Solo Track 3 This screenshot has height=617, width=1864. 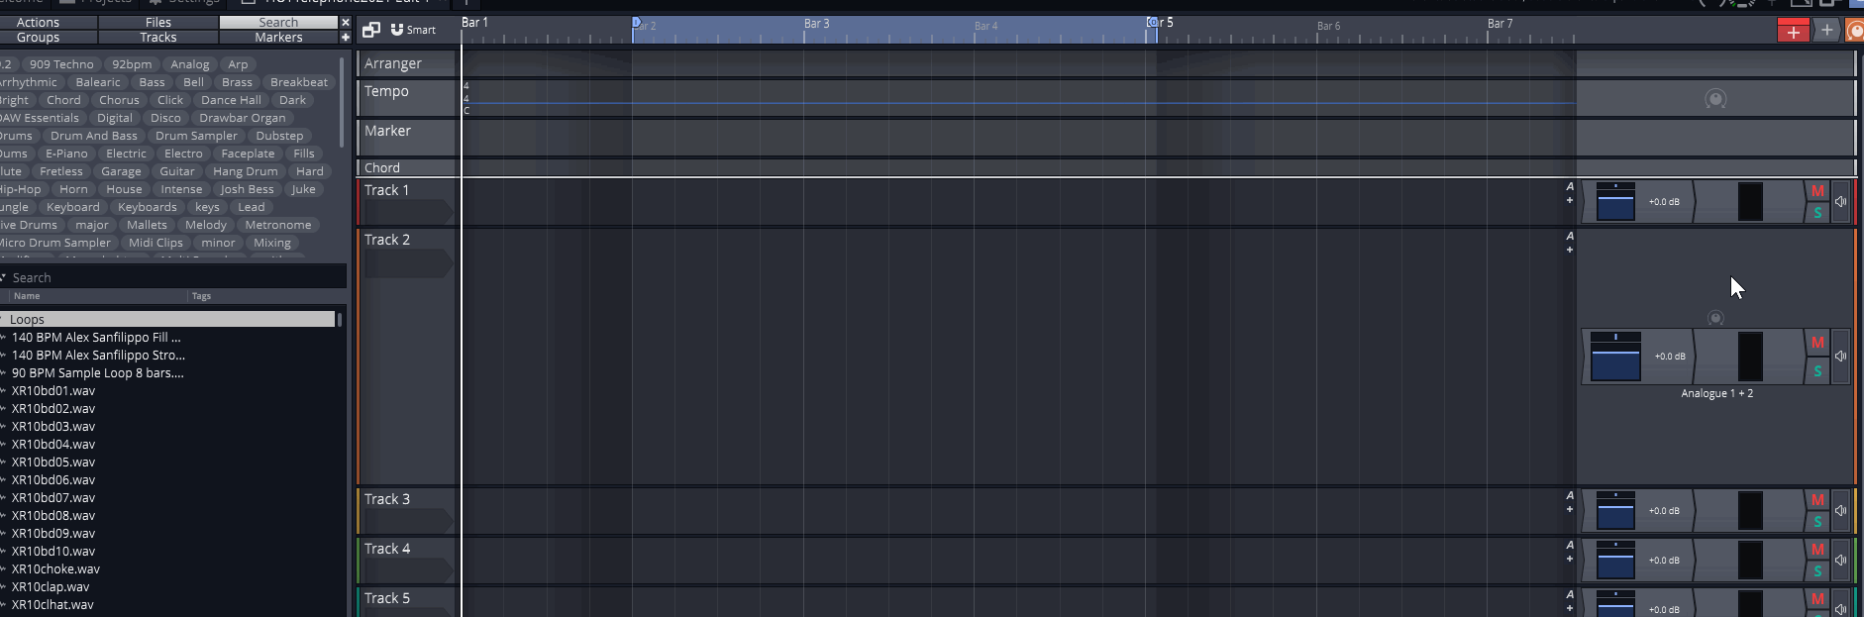coord(1817,522)
